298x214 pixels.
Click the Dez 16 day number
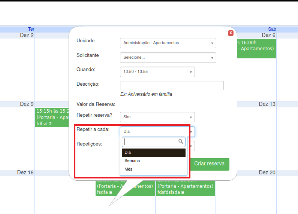pos(25,172)
